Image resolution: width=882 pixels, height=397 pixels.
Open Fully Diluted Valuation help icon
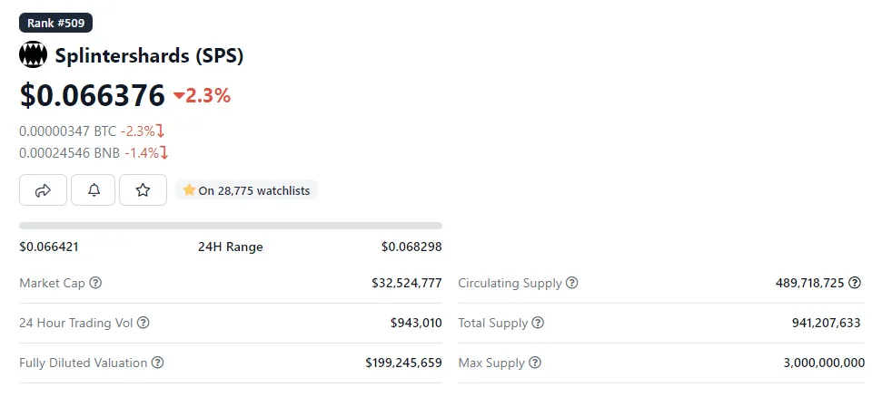(158, 363)
